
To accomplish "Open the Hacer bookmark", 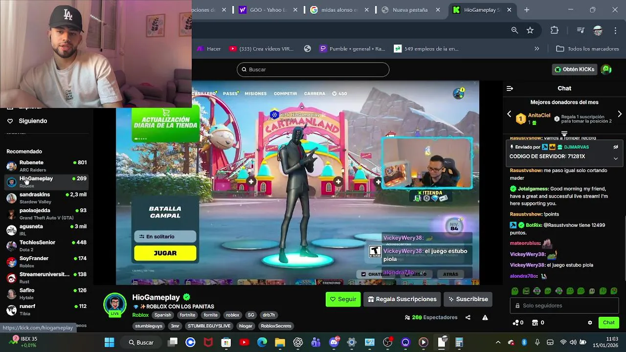I will pos(209,49).
